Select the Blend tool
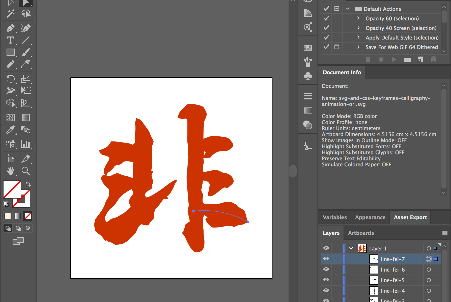This screenshot has width=451, height=302. point(26,130)
